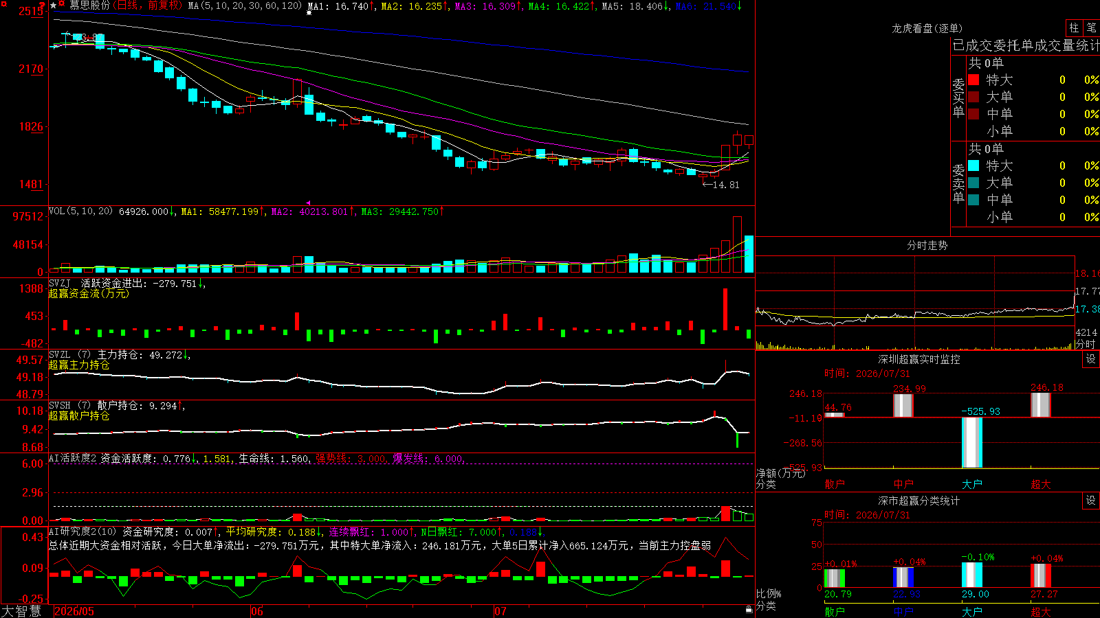Click the 爆发线 value label

(x=428, y=458)
